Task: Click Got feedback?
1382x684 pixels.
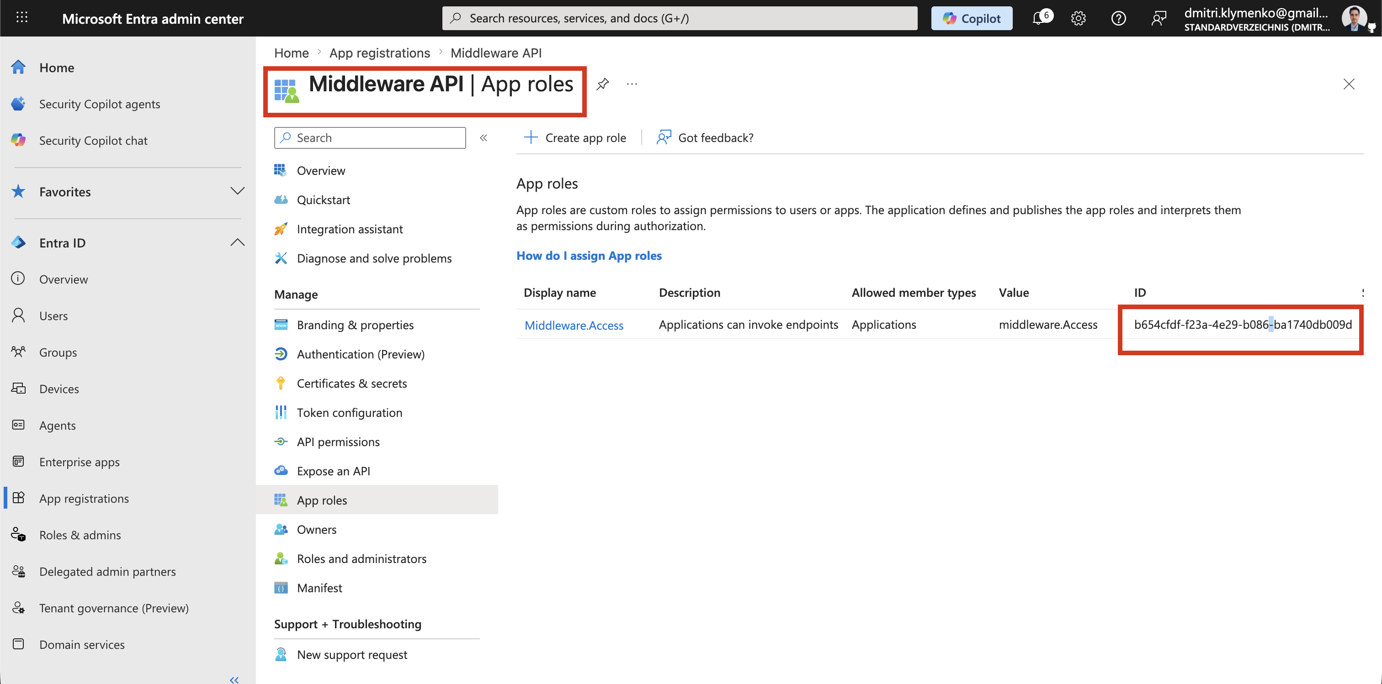Action: 705,138
